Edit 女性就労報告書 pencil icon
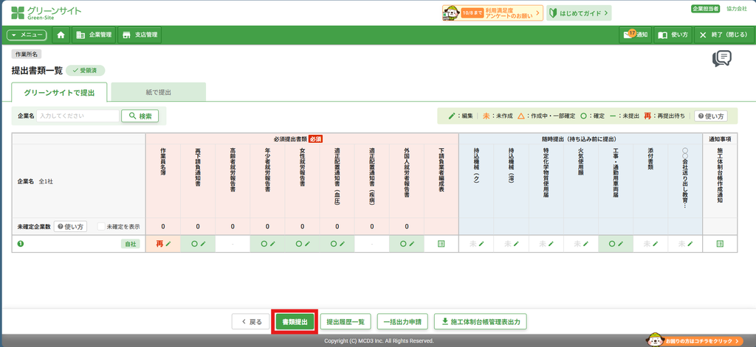 point(307,244)
